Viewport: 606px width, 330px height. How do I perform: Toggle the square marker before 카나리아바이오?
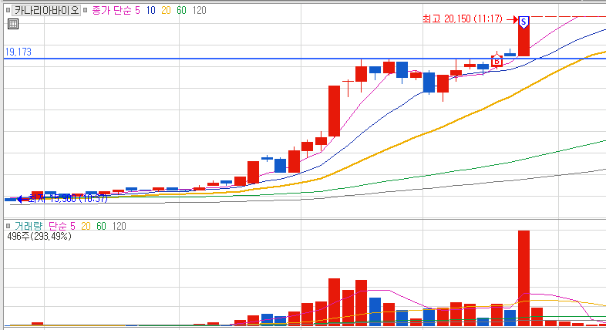(x=8, y=10)
